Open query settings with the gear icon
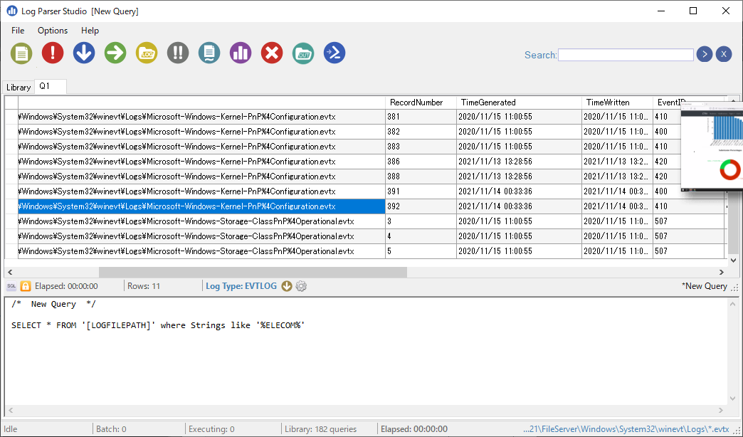743x437 pixels. pos(300,286)
